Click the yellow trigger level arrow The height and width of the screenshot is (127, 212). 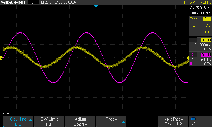[x=188, y=58]
